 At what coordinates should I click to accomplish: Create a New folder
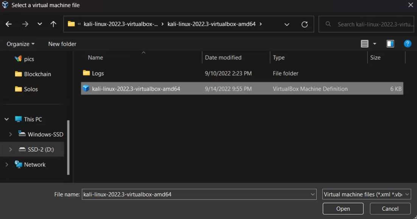62,44
